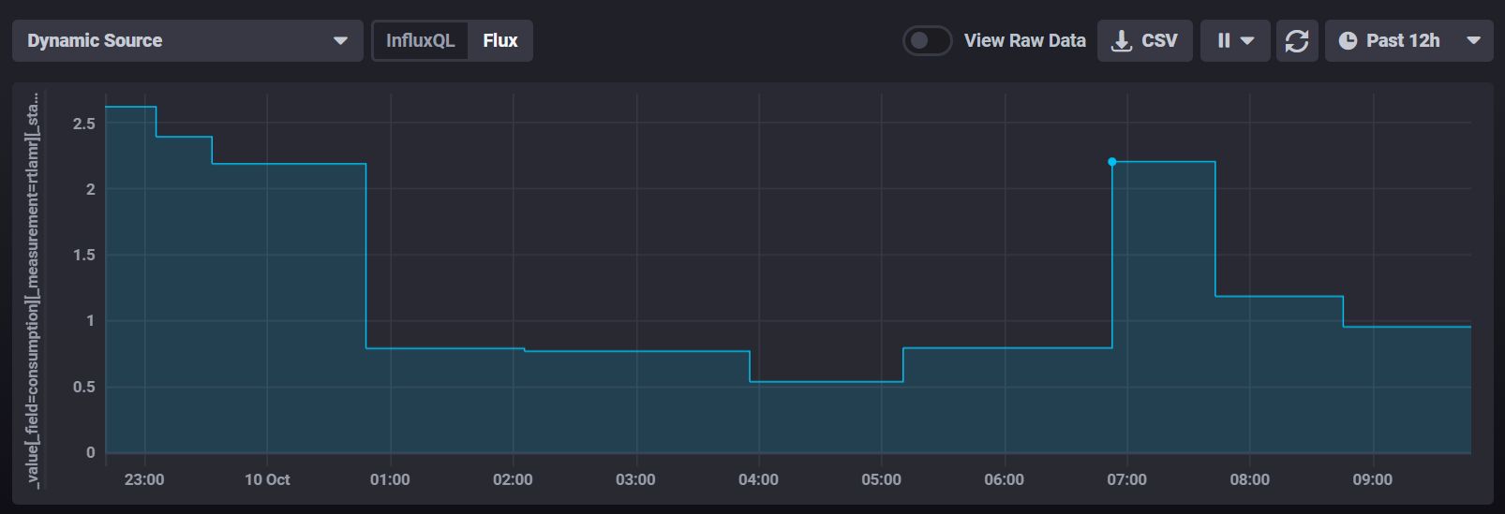Click the caret arrow next to the pause icon
Screen dimensions: 1505x514
(1247, 41)
